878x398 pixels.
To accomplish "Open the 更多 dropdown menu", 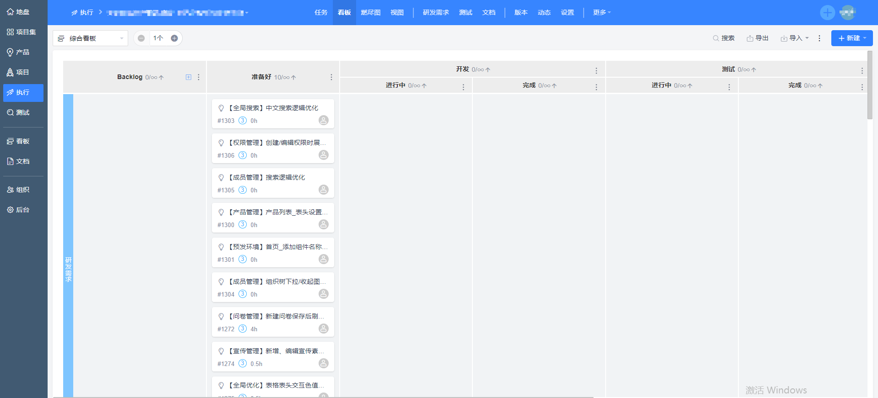I will [602, 12].
